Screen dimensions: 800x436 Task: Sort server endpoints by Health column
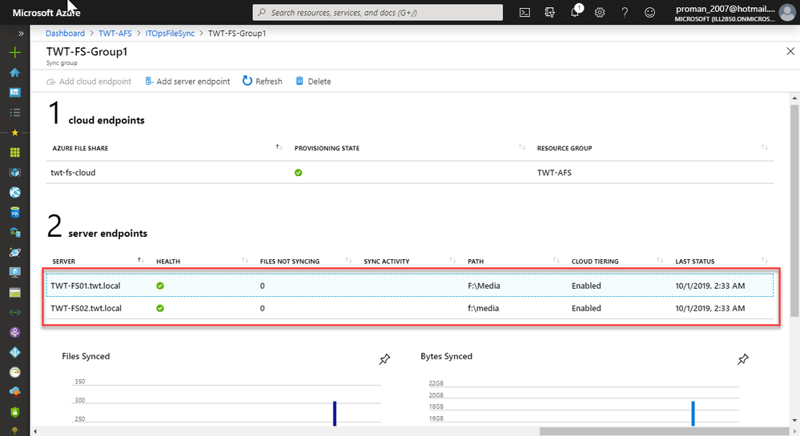pyautogui.click(x=168, y=261)
